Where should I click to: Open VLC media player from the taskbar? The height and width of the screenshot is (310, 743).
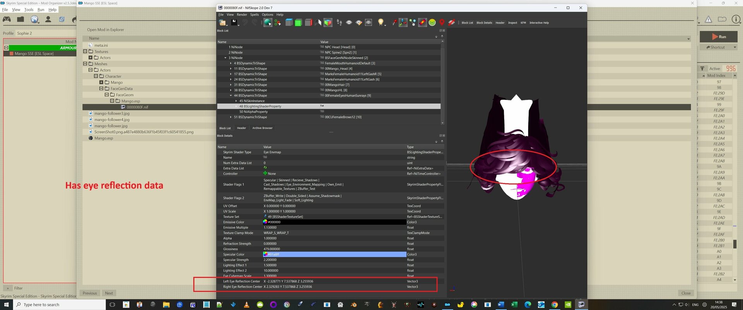tap(247, 305)
